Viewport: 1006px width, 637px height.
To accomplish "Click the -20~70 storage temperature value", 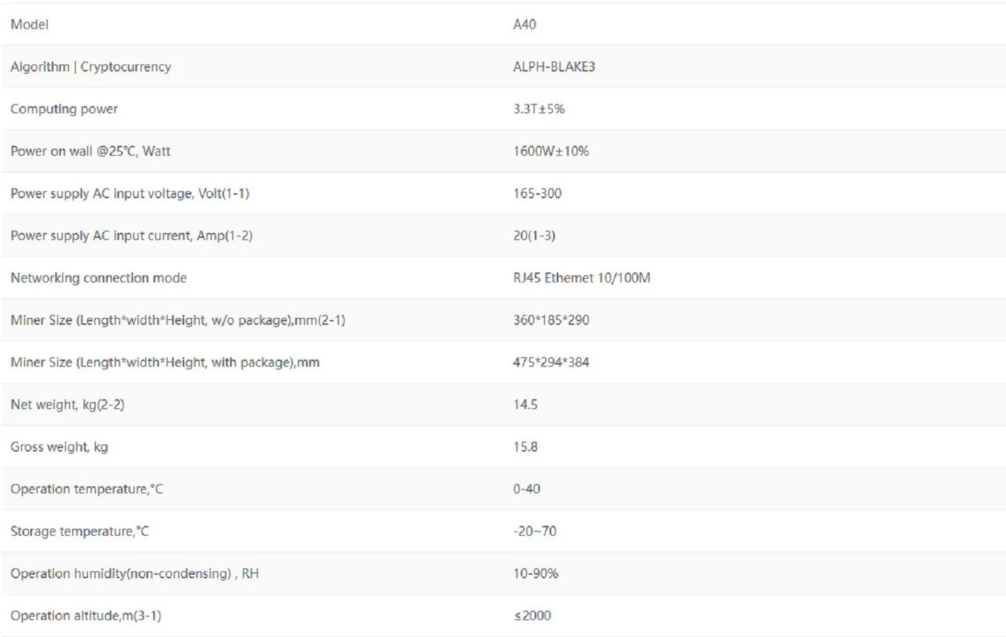I will tap(535, 531).
